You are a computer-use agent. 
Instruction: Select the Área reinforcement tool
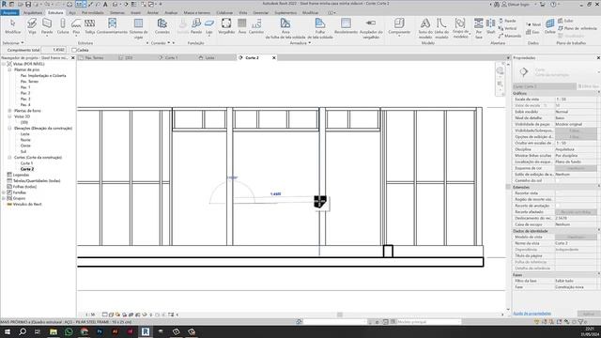(x=242, y=26)
